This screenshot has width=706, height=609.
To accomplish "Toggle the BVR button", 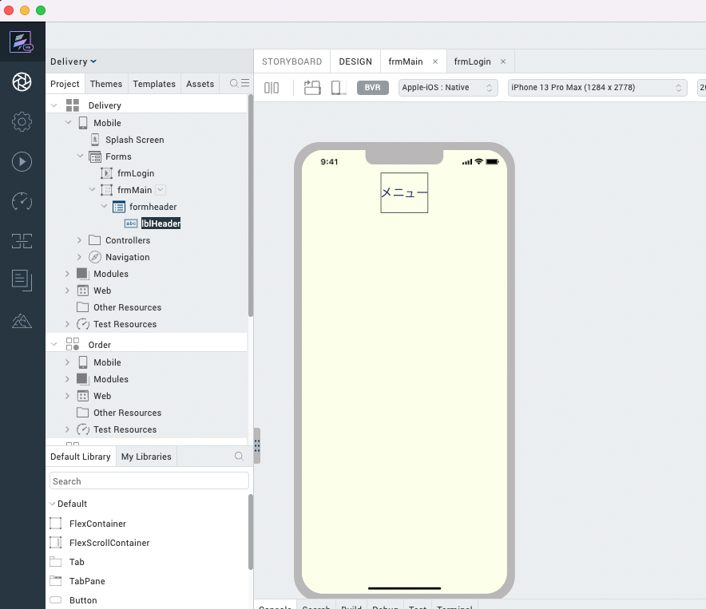I will tap(373, 87).
